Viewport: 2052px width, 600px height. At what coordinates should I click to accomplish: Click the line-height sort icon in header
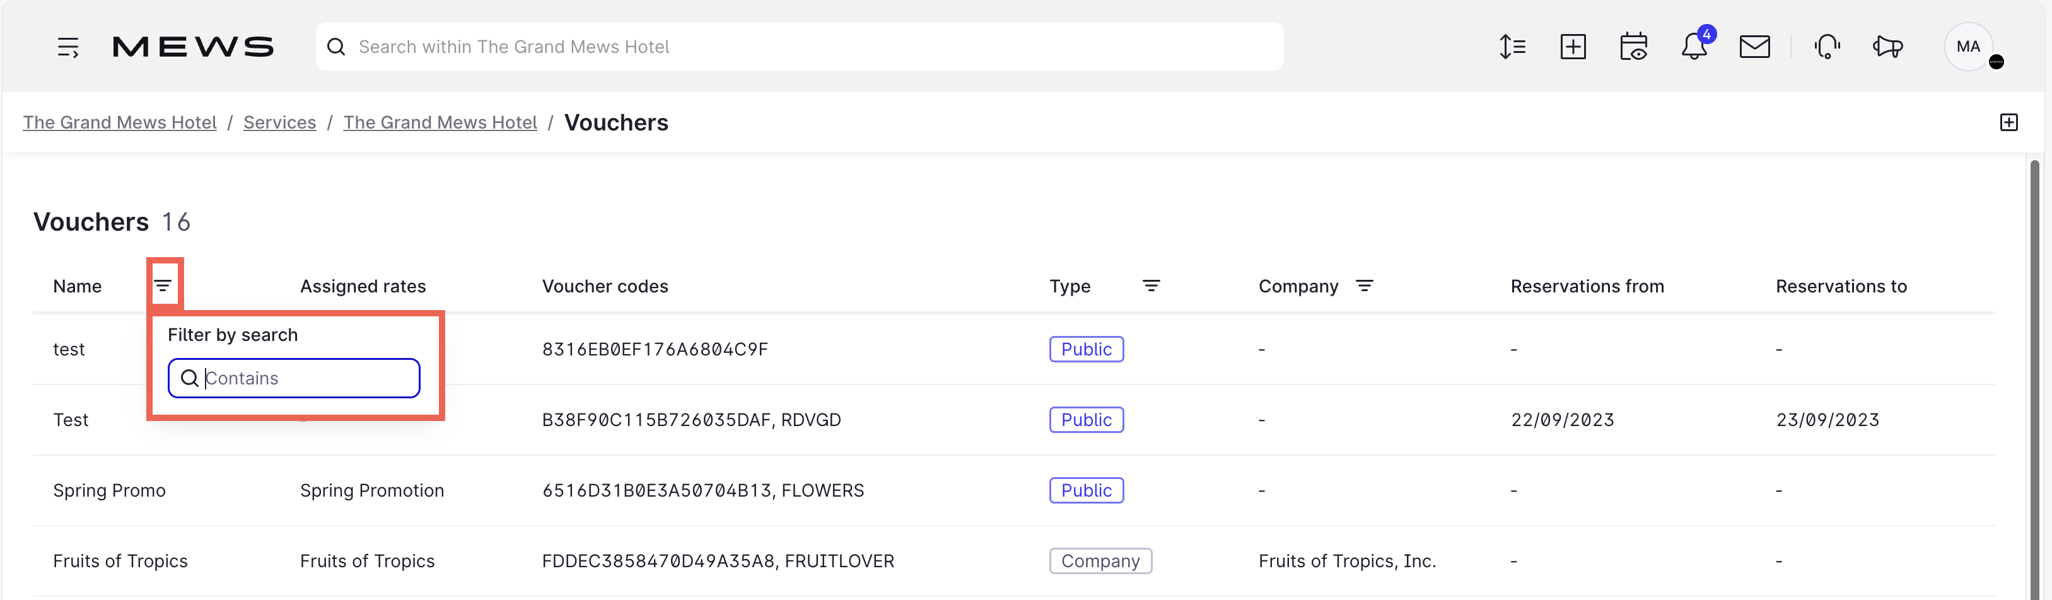(1512, 47)
